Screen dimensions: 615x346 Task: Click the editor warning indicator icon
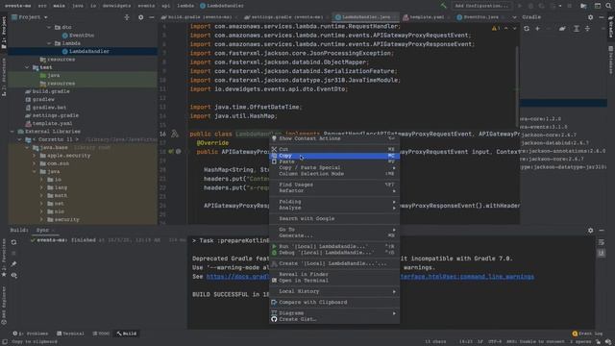494,29
